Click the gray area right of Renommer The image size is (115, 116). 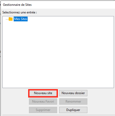click(101, 101)
